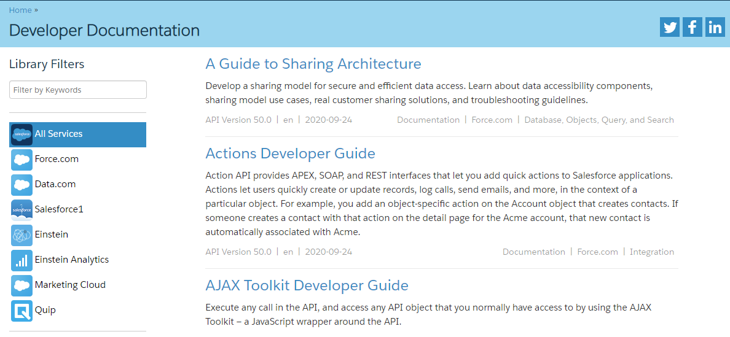Filter library by Salesforce1 label
730x337 pixels.
(59, 209)
